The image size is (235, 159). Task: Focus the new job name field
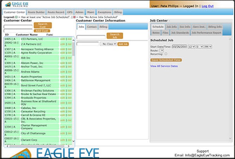point(88,44)
